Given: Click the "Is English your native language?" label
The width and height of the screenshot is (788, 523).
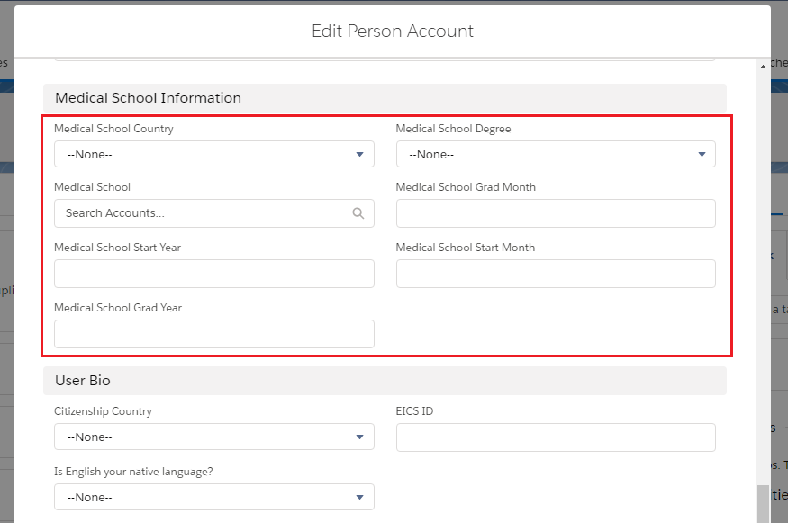Looking at the screenshot, I should 133,471.
